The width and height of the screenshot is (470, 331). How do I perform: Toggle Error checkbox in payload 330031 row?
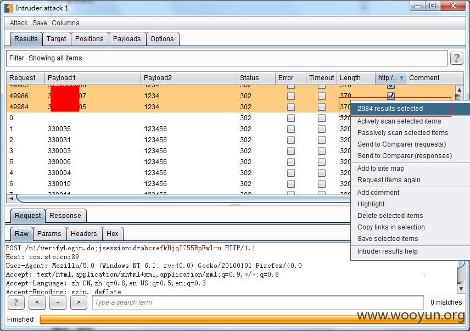[x=291, y=140]
